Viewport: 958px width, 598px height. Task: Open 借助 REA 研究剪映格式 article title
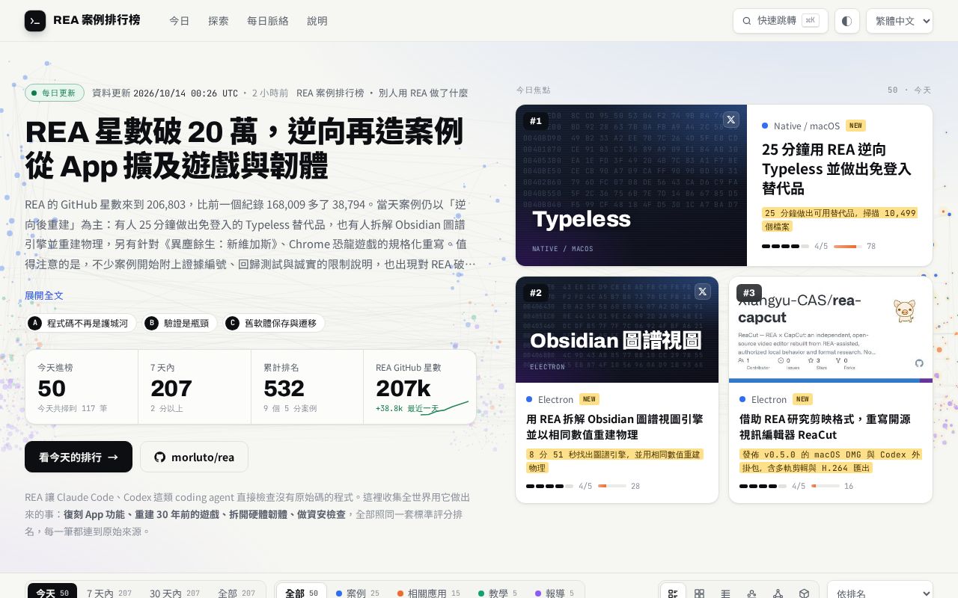[825, 427]
